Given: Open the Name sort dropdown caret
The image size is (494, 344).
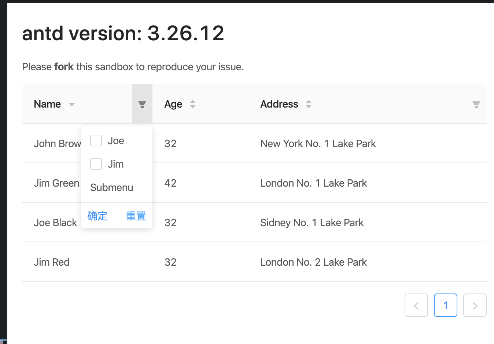Looking at the screenshot, I should [x=72, y=104].
